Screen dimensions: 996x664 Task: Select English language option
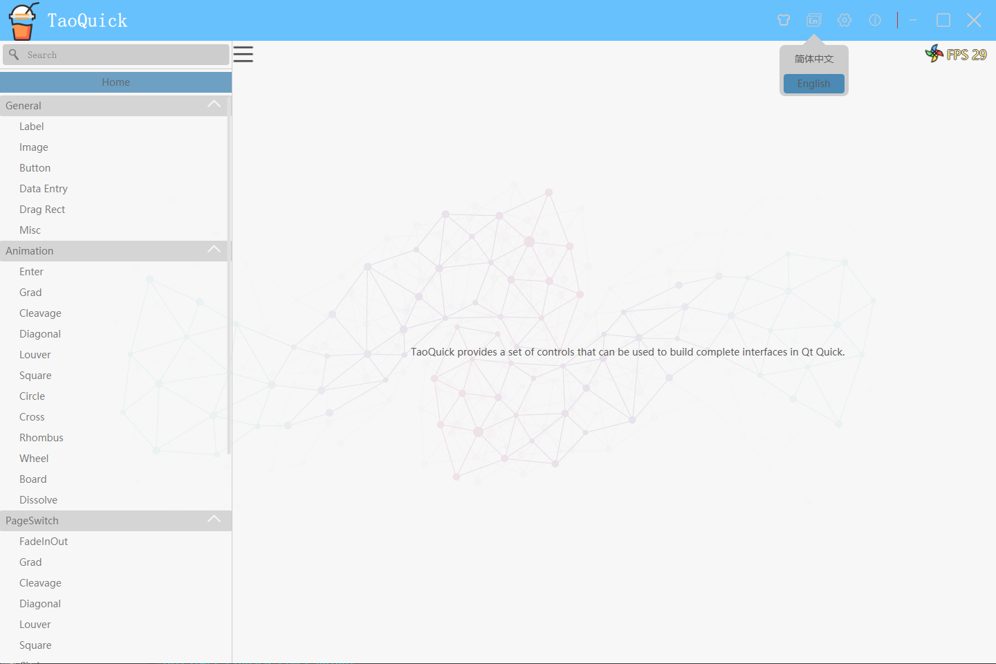pos(814,84)
